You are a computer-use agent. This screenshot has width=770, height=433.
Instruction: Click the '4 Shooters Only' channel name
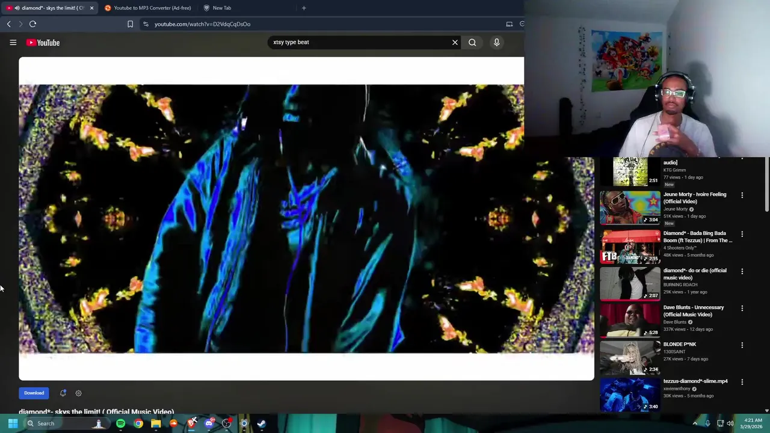tap(680, 248)
